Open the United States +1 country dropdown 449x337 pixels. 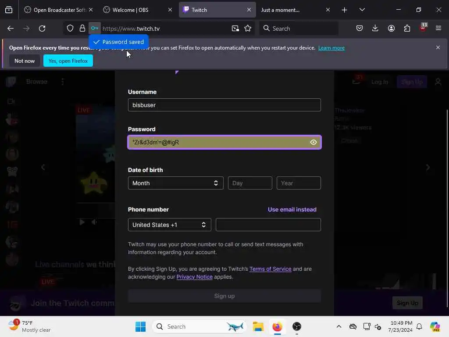click(x=170, y=225)
